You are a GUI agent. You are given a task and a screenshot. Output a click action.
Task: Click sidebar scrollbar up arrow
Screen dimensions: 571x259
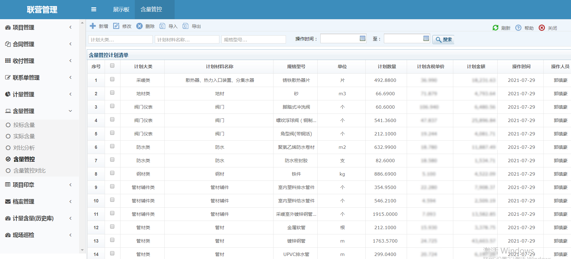pos(82,23)
